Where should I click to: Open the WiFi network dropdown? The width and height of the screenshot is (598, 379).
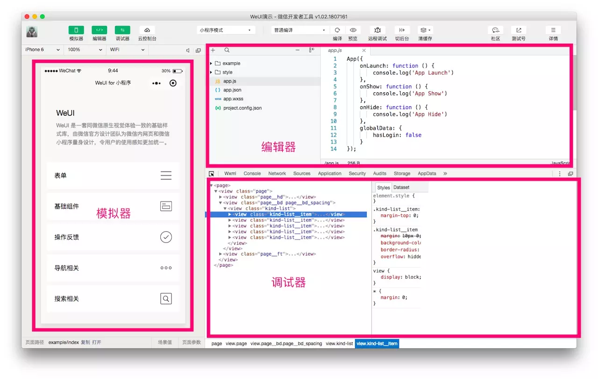click(127, 50)
